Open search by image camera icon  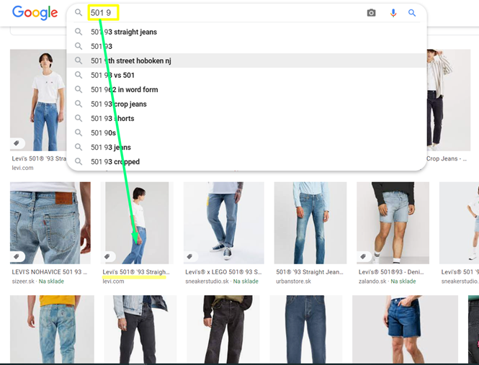coord(371,13)
